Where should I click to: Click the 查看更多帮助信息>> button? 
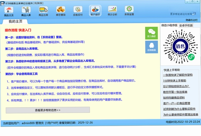click(x=48, y=110)
